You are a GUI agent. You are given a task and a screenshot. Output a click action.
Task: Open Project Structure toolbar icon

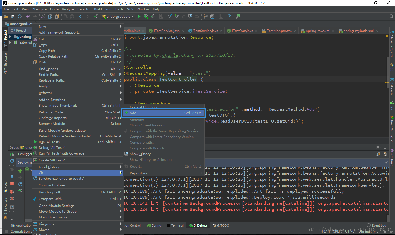(212, 17)
